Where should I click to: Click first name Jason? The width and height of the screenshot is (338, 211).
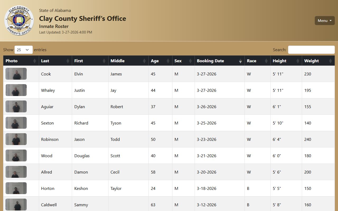(79, 140)
